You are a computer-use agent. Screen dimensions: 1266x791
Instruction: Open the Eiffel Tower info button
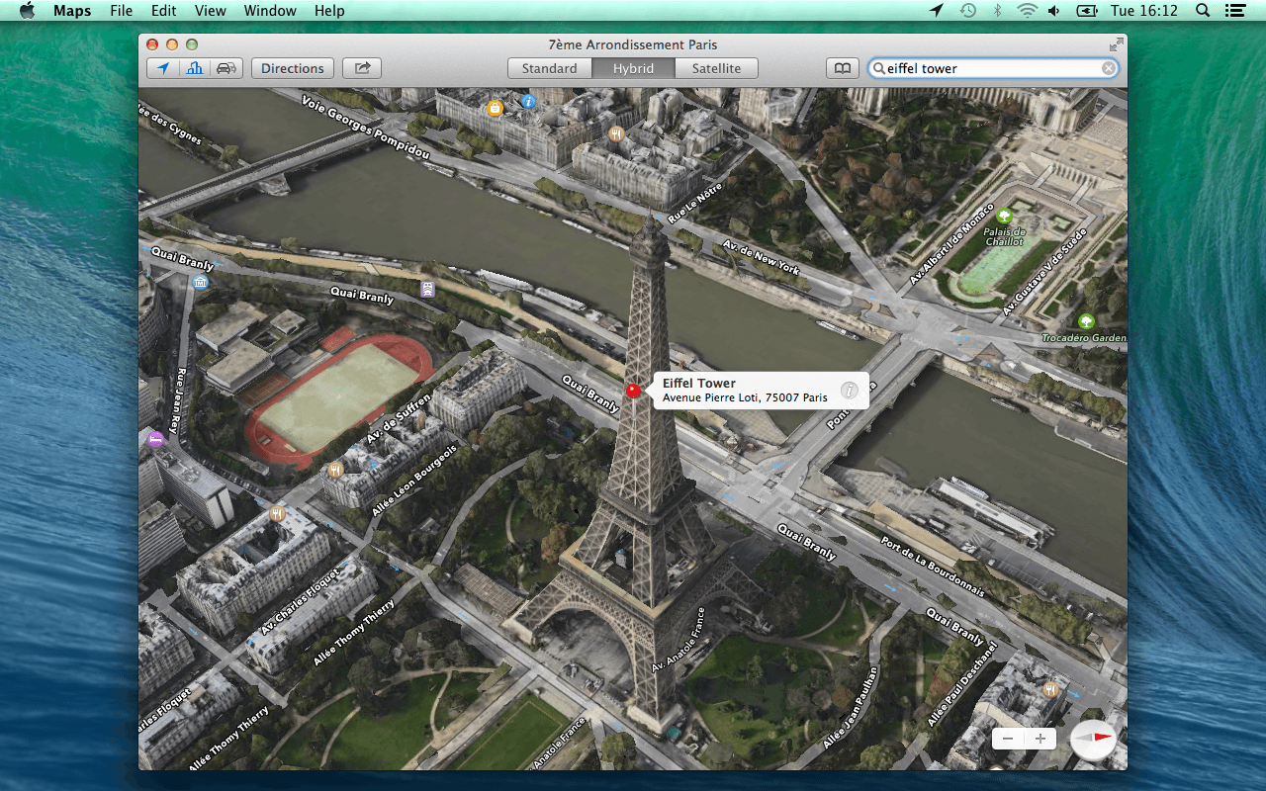point(849,391)
